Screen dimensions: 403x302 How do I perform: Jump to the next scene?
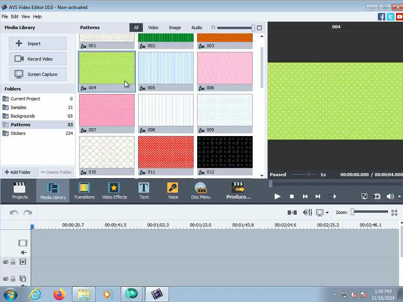tap(332, 197)
